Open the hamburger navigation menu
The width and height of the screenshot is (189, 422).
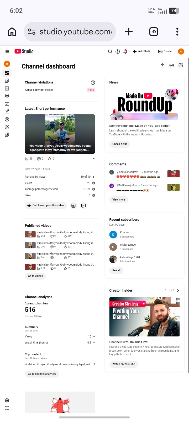pos(7,51)
